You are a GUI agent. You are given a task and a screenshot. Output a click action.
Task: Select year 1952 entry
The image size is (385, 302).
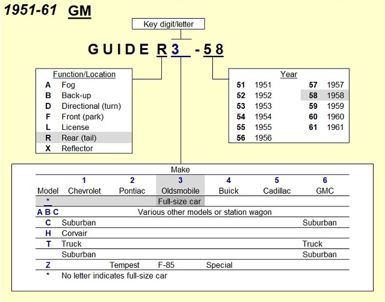tap(254, 96)
